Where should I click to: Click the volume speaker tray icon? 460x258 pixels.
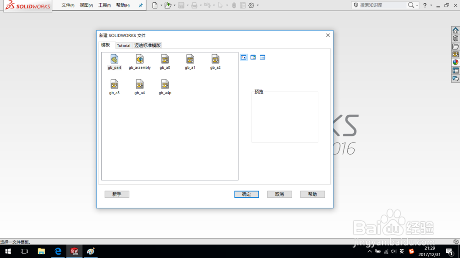pyautogui.click(x=394, y=251)
